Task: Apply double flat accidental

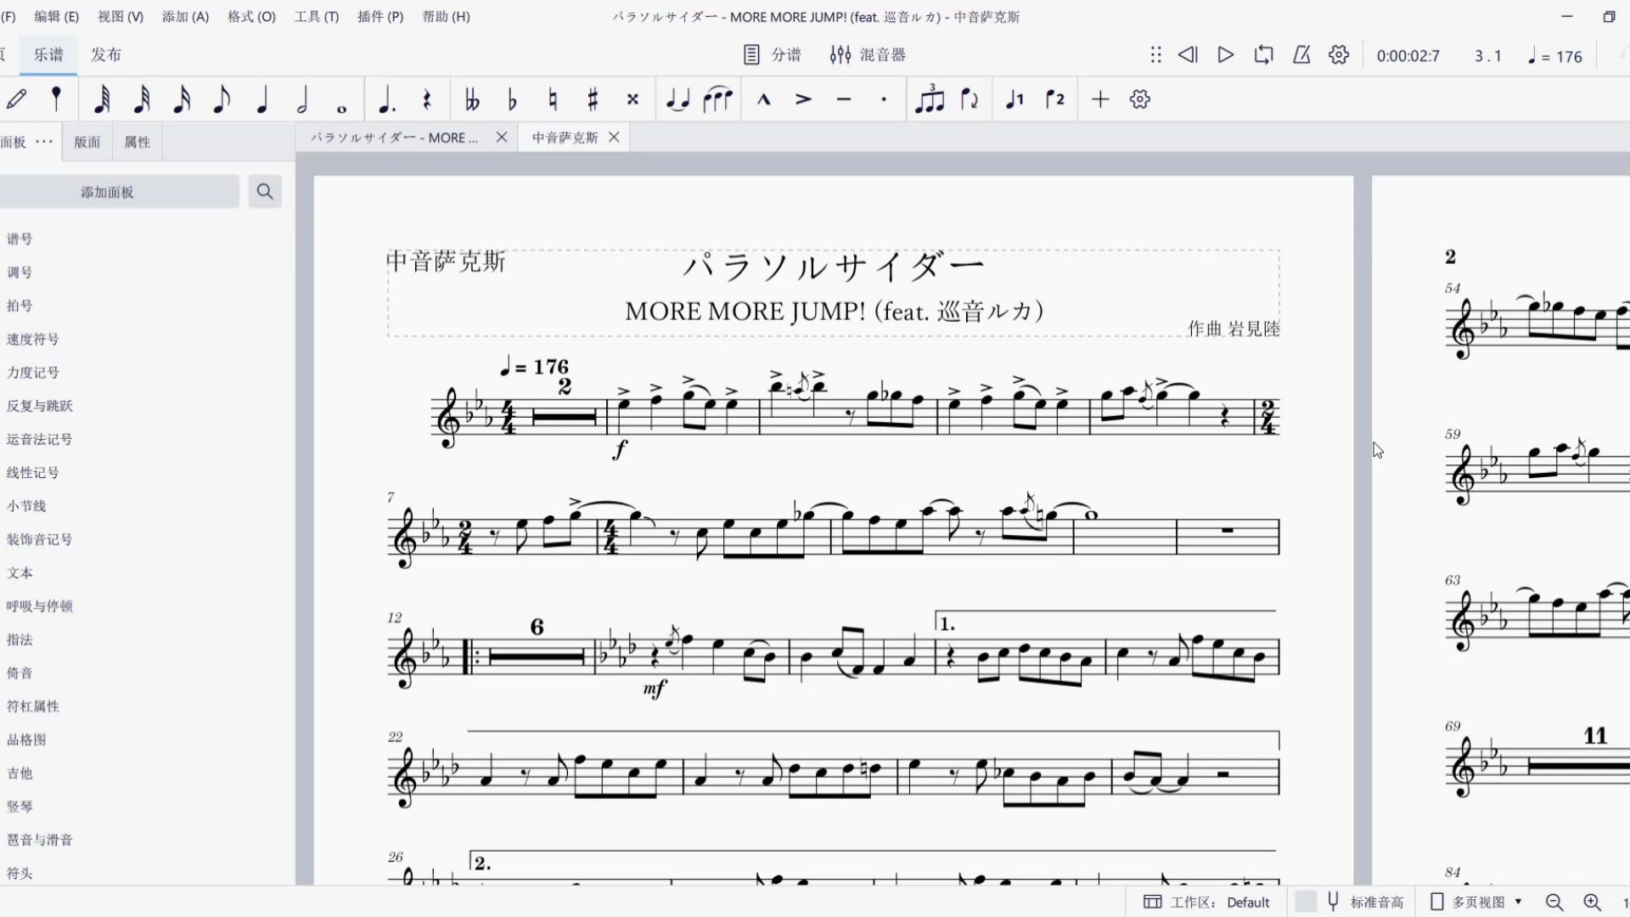Action: [472, 99]
